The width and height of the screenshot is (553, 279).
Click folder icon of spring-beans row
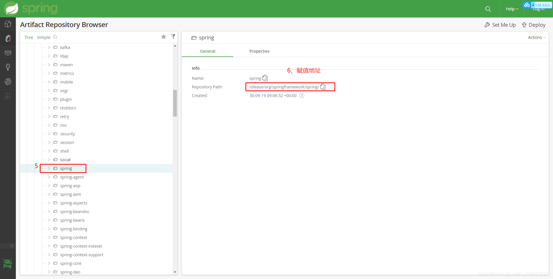[56, 220]
